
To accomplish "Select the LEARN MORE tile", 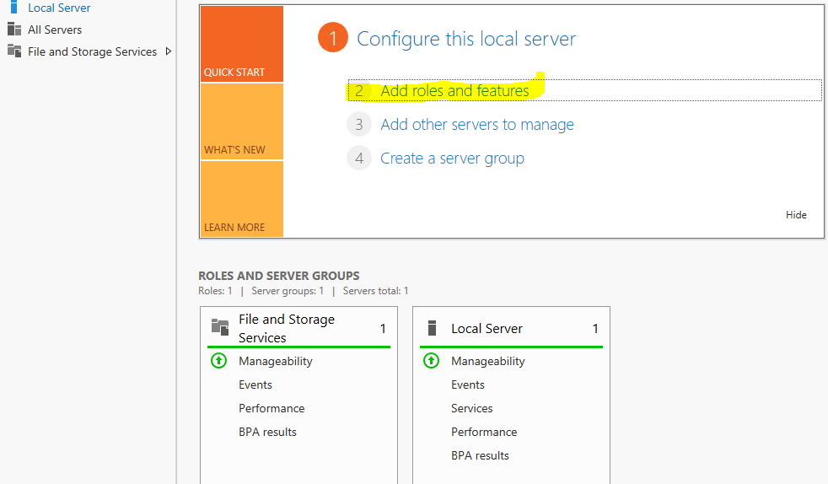I will tap(242, 199).
